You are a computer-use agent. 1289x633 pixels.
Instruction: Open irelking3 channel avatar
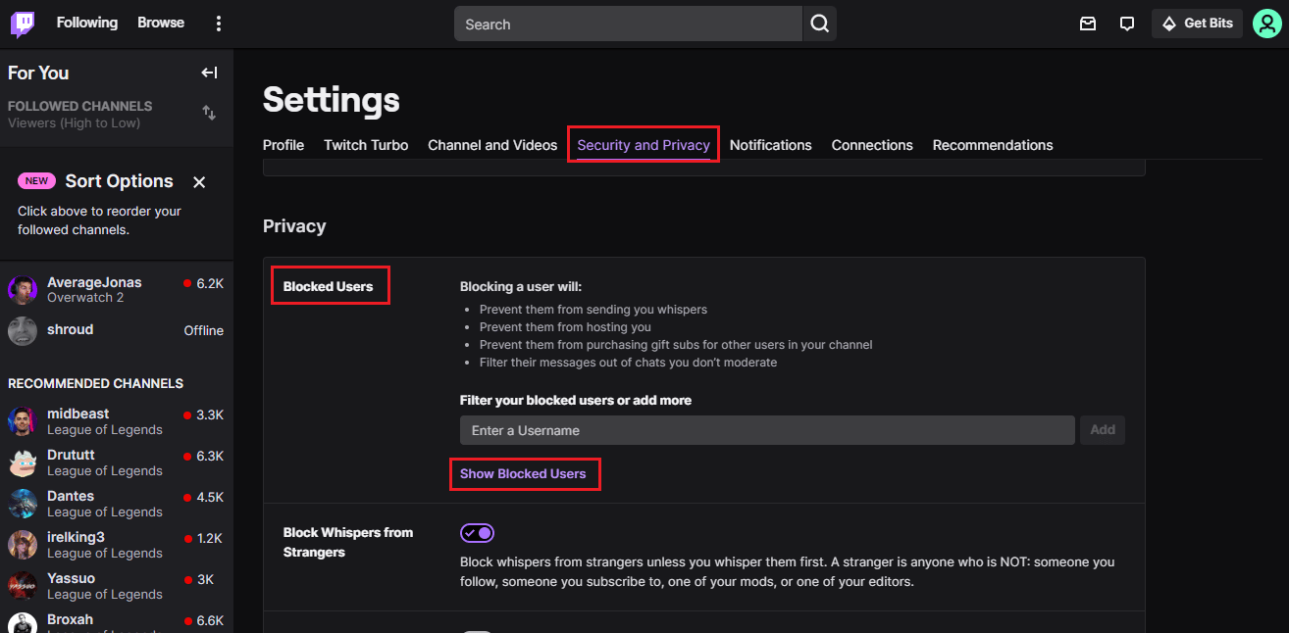pyautogui.click(x=23, y=545)
